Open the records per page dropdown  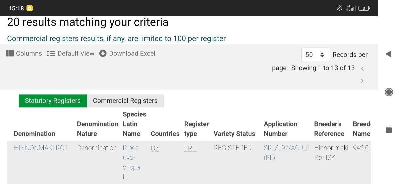pos(315,55)
